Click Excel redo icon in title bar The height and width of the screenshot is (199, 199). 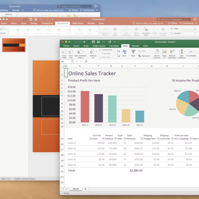110,42
